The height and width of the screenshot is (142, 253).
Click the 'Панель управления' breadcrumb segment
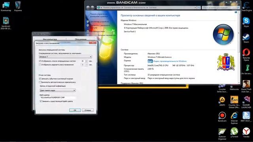[111, 7]
